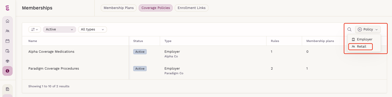Click the app logo at top left
The width and height of the screenshot is (392, 97).
coord(7,8)
